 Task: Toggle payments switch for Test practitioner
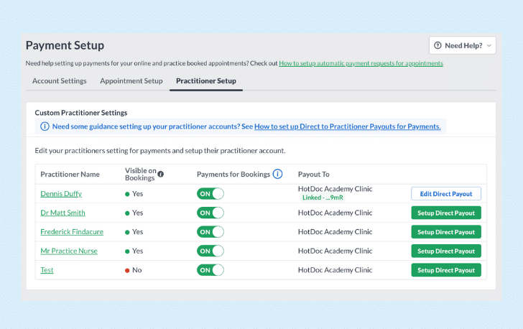(x=210, y=270)
